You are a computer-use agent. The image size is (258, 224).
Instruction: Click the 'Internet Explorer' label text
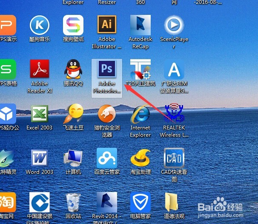(x=140, y=131)
